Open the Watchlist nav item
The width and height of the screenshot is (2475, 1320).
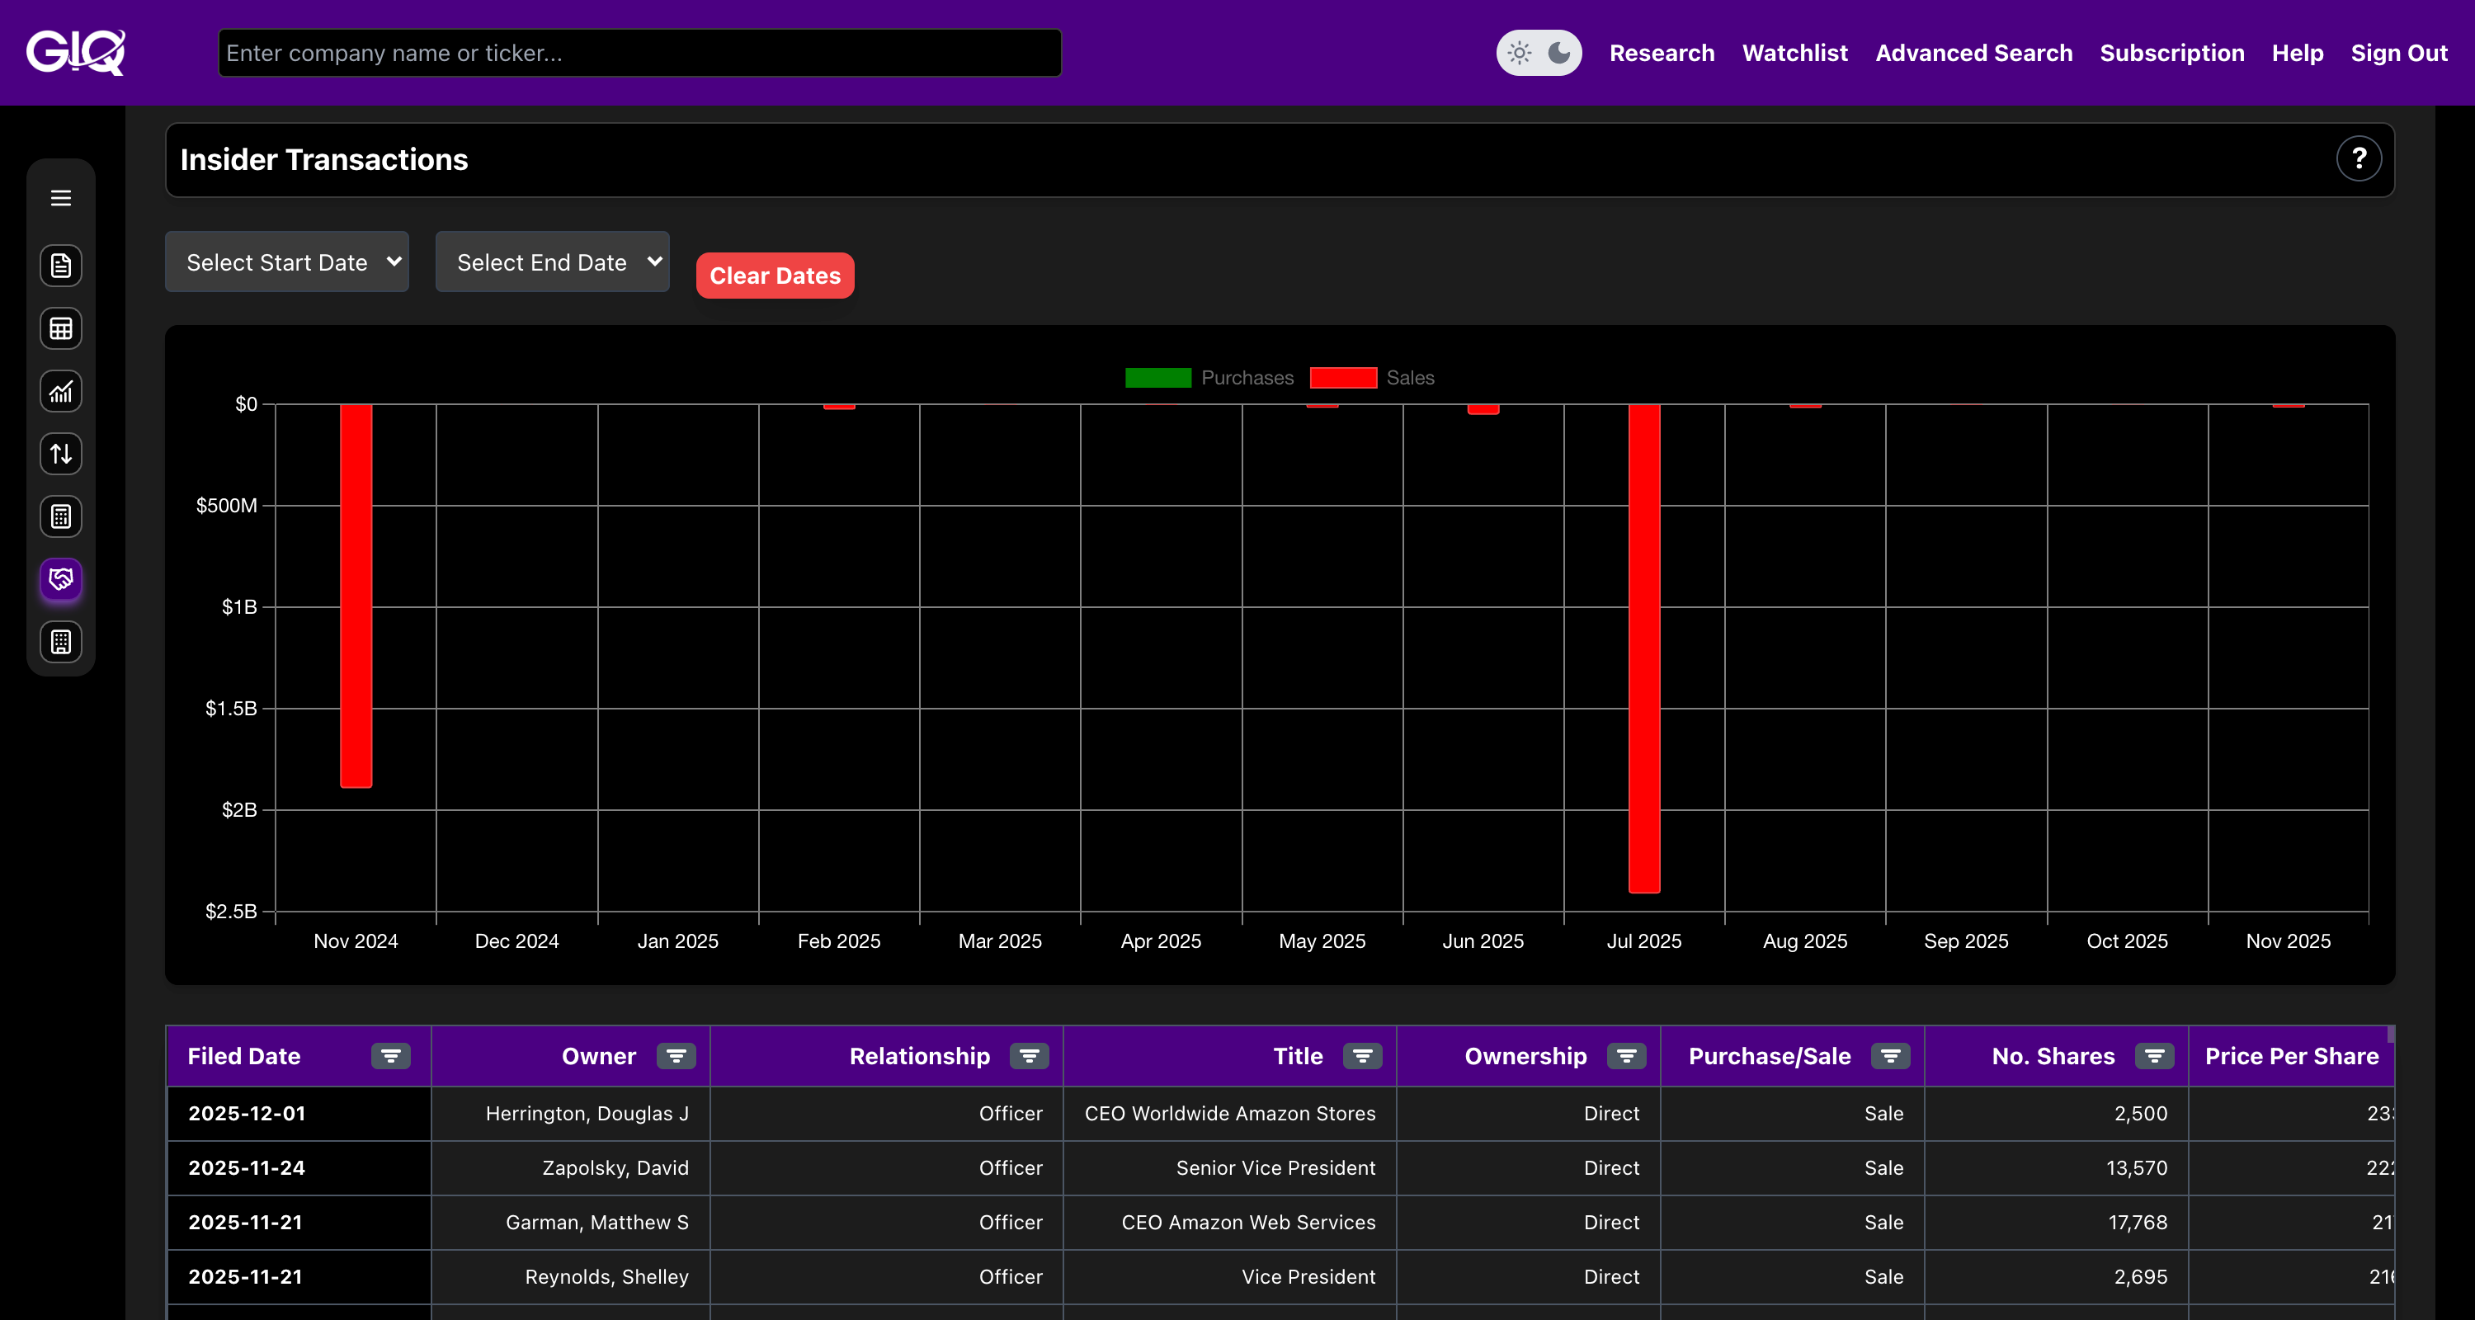tap(1794, 53)
